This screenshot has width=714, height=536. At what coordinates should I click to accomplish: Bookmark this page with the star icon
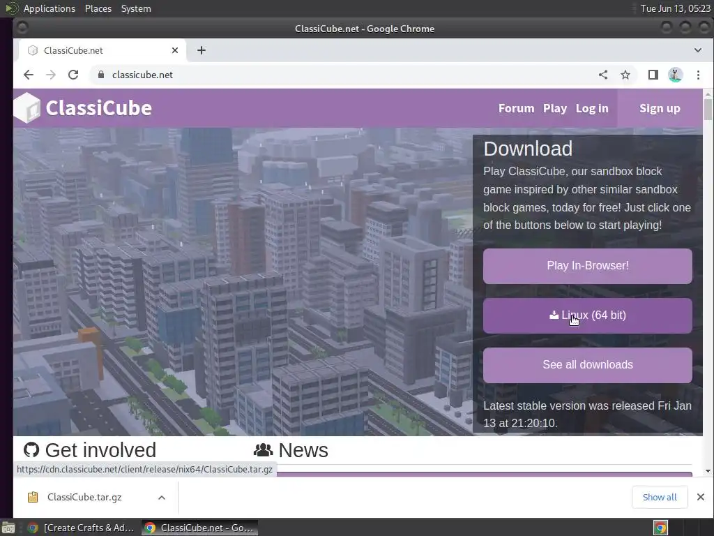tap(625, 75)
